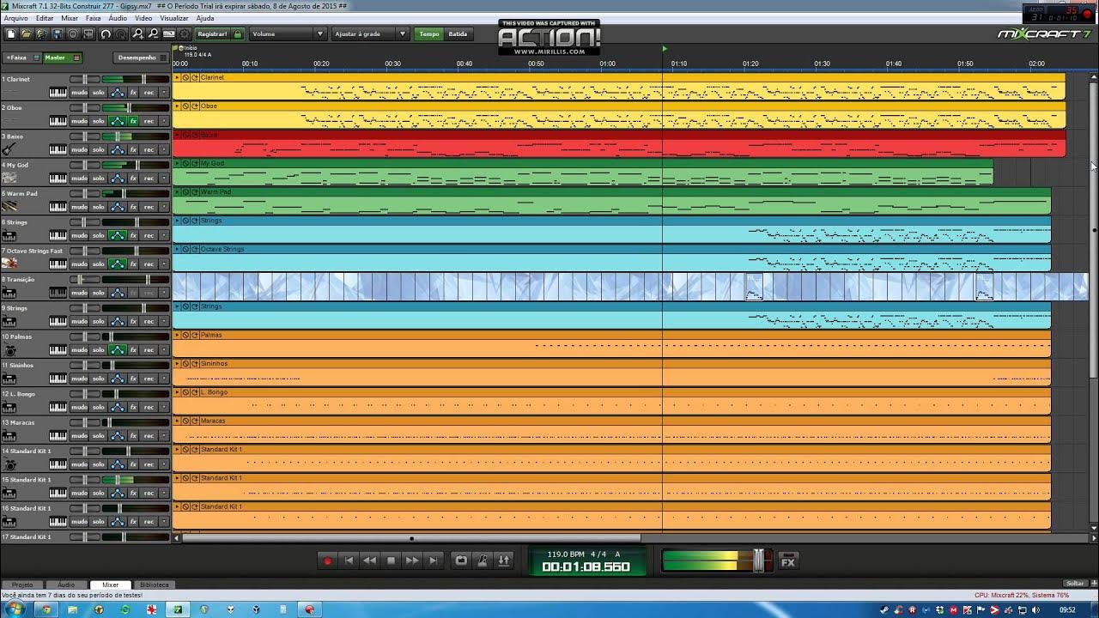
Task: Open automation icon on Clarinet track
Action: pyautogui.click(x=118, y=92)
